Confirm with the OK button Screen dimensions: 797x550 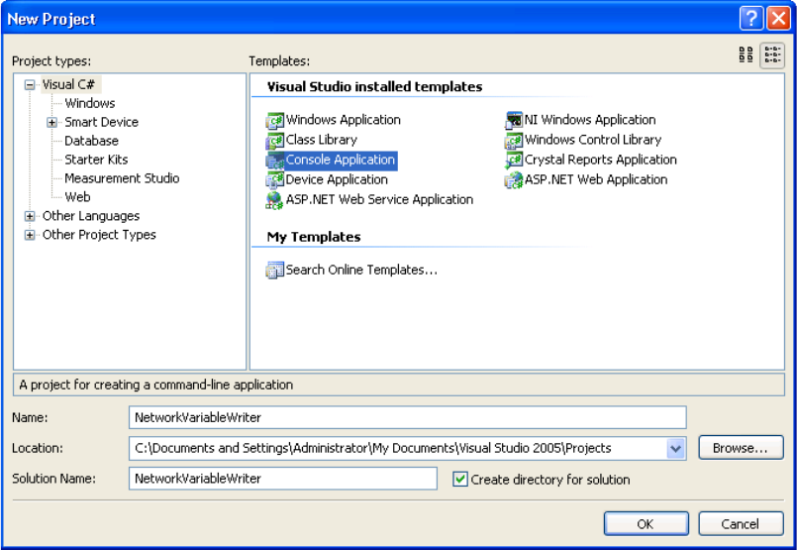(x=647, y=523)
